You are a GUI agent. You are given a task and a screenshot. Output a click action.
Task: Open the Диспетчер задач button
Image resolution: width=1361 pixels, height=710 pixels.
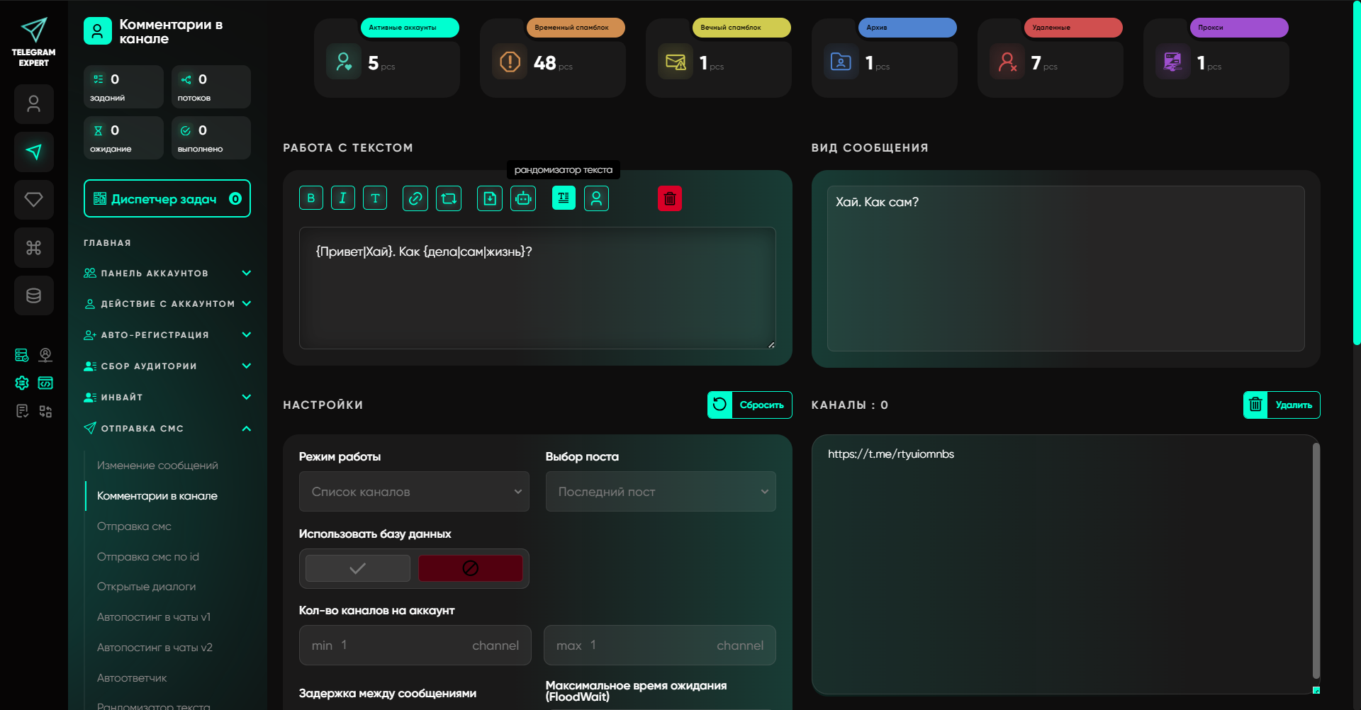[x=167, y=199]
